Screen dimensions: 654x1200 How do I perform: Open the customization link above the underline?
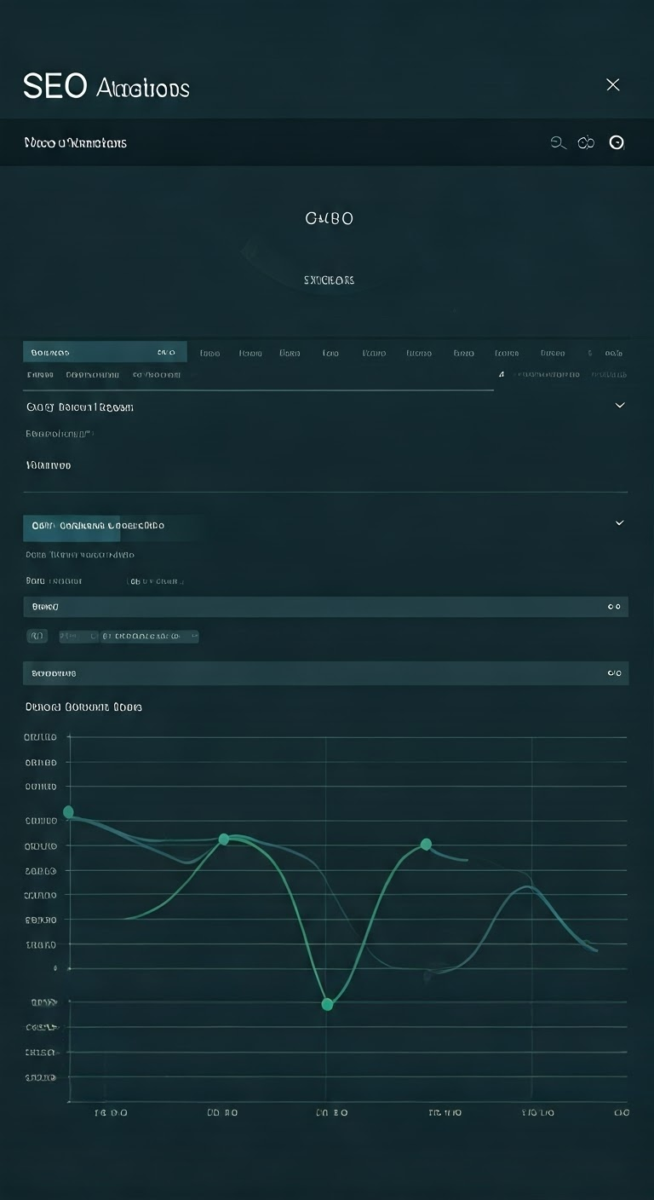(550, 373)
